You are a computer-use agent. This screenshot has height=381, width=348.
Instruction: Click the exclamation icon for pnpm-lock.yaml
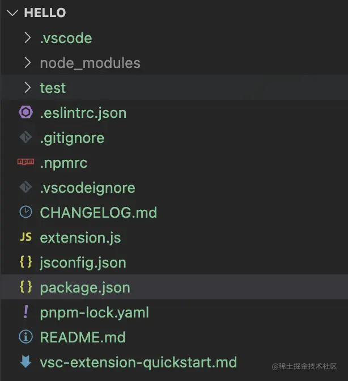tap(26, 312)
